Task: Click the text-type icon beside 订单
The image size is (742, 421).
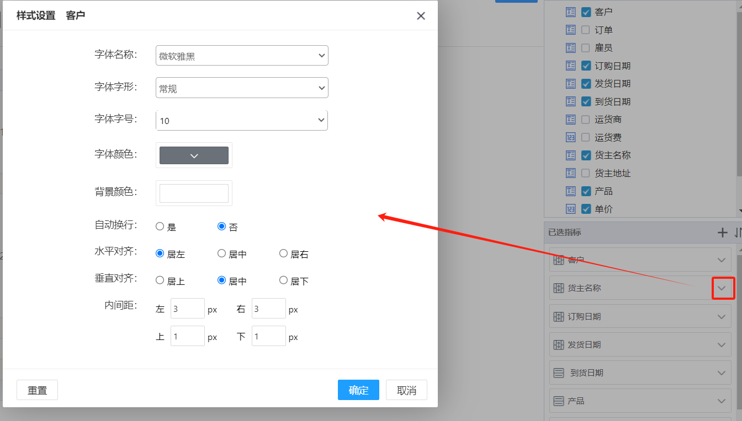Action: tap(571, 30)
